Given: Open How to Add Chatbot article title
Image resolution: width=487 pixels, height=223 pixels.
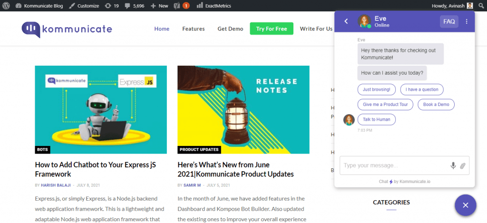Looking at the screenshot, I should (95, 169).
